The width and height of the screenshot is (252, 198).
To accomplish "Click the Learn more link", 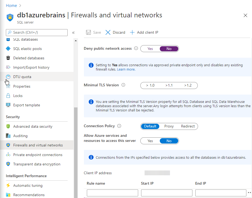I will coord(126,69).
